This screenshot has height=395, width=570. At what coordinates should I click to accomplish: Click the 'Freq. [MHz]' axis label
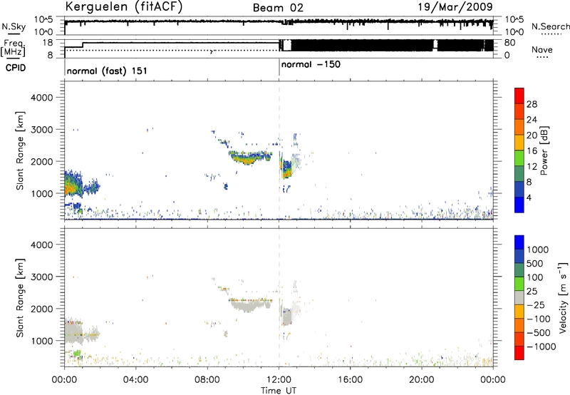[x=13, y=48]
